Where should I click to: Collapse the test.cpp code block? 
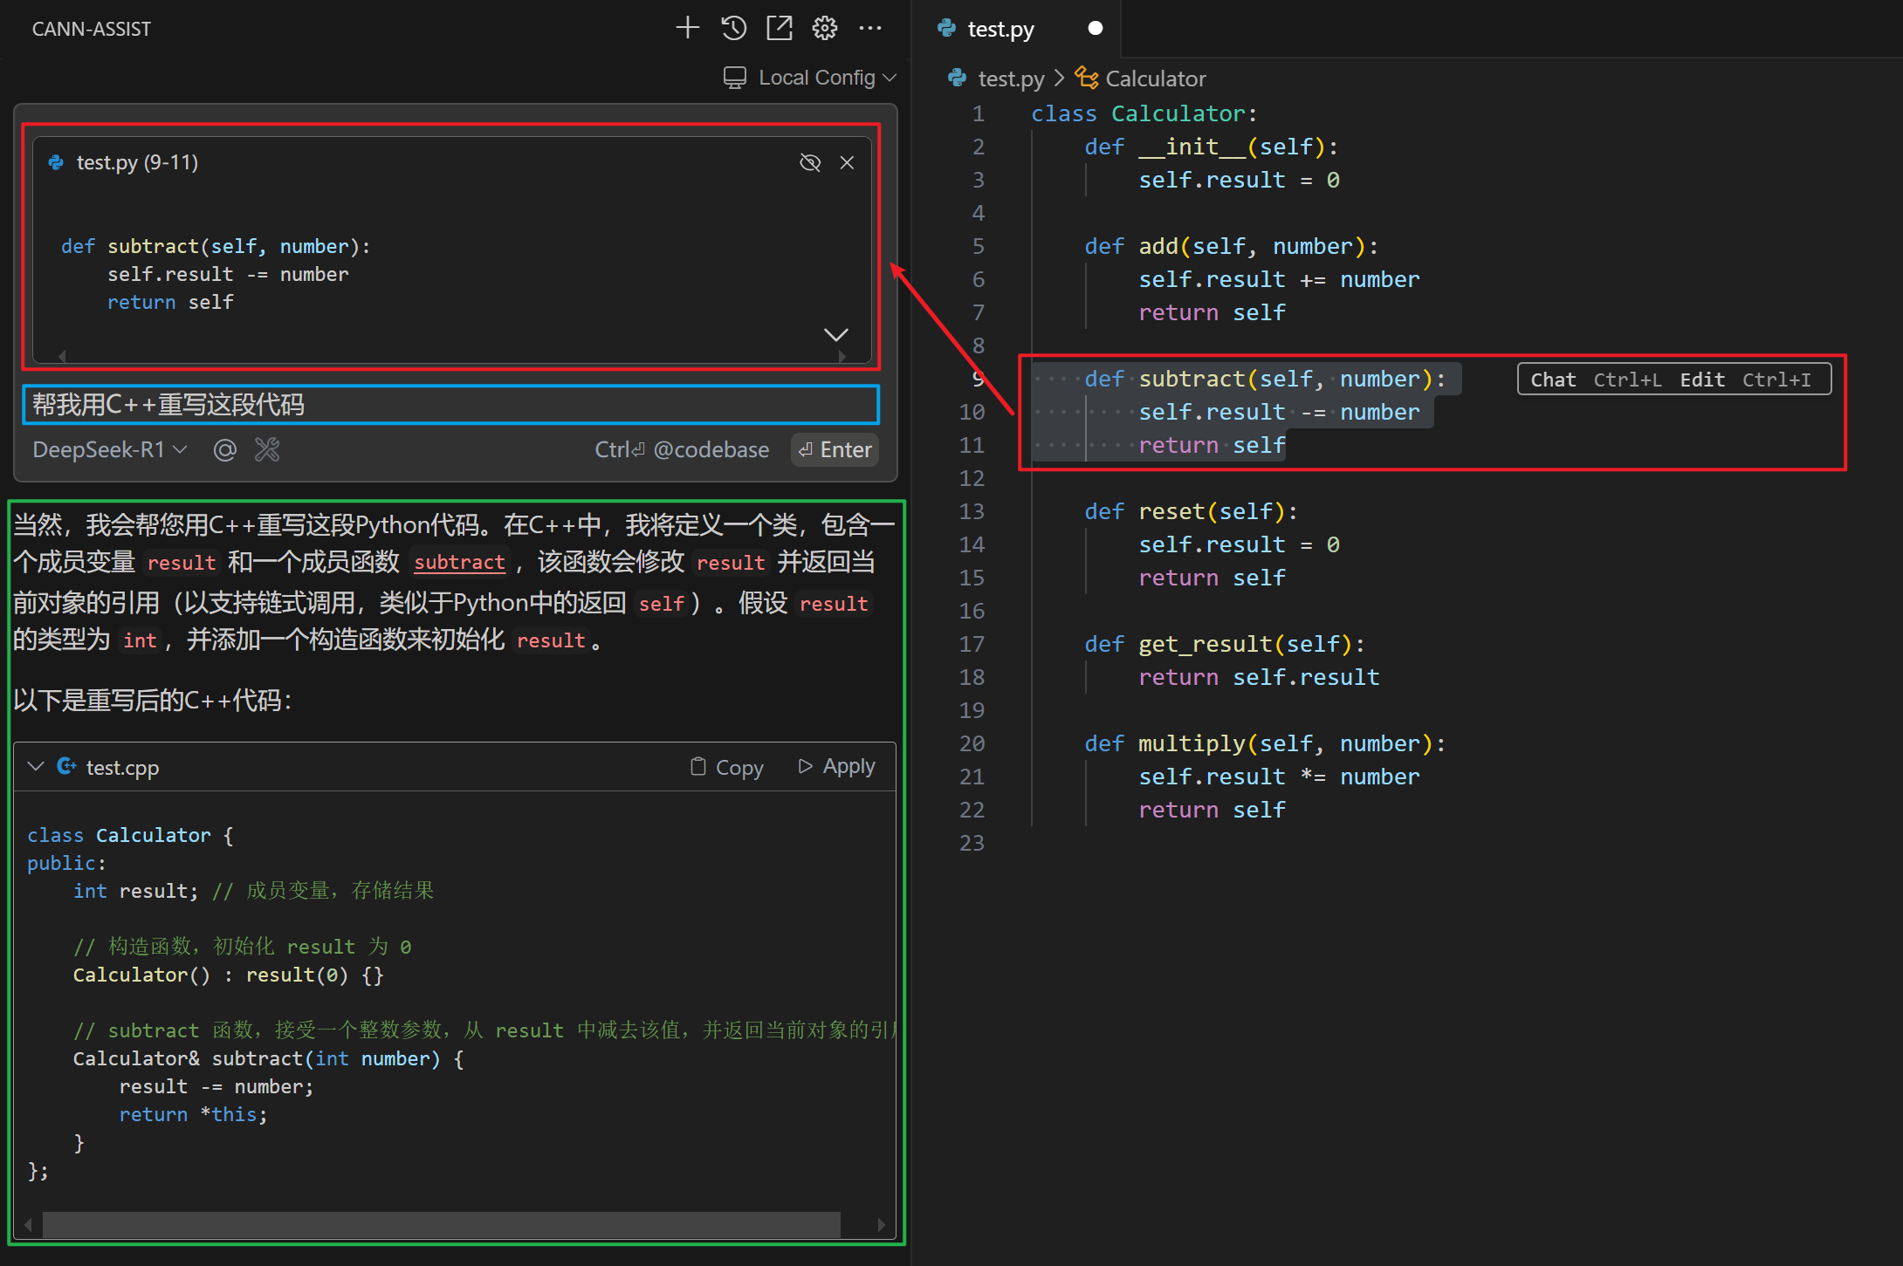click(x=36, y=766)
